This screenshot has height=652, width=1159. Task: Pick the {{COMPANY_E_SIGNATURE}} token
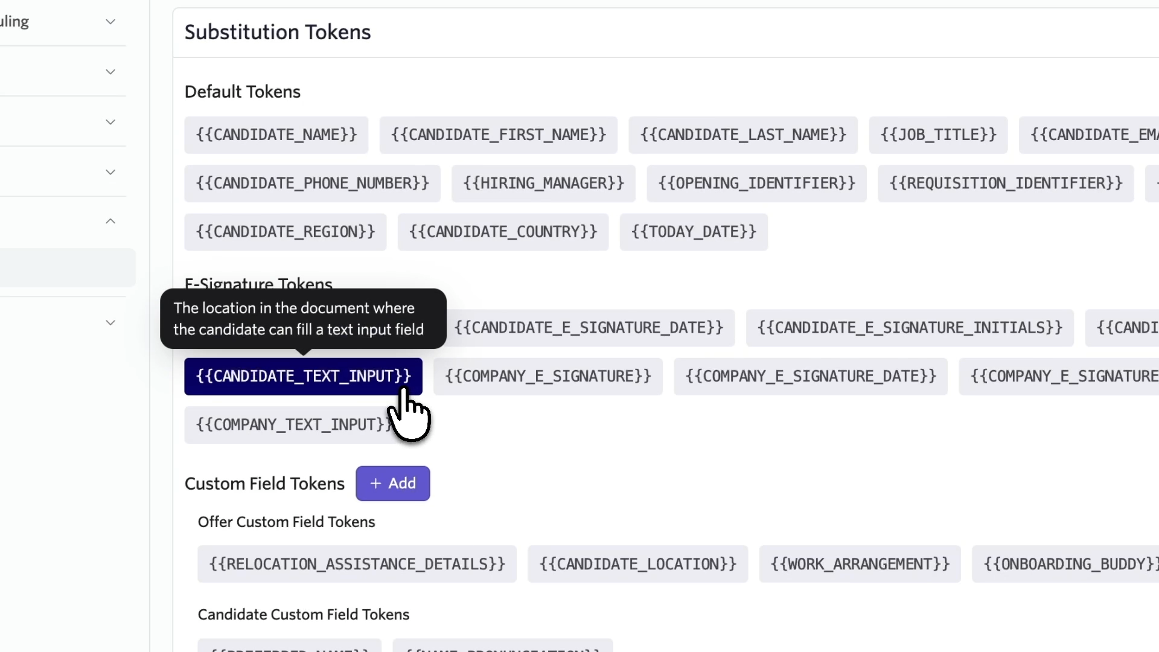548,377
